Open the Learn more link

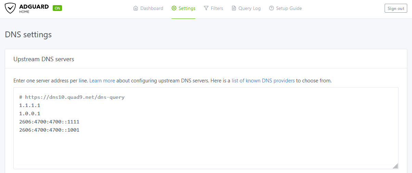pyautogui.click(x=102, y=81)
